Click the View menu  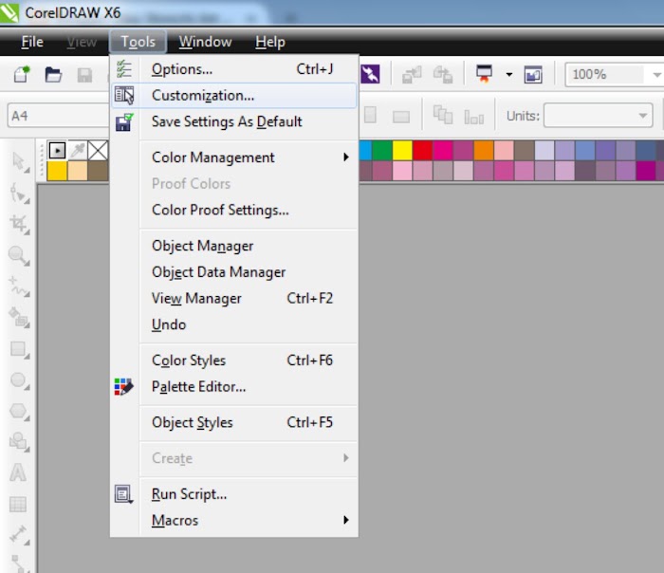(82, 42)
